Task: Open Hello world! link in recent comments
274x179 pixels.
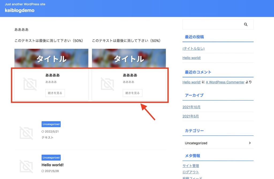Action: pos(192,82)
